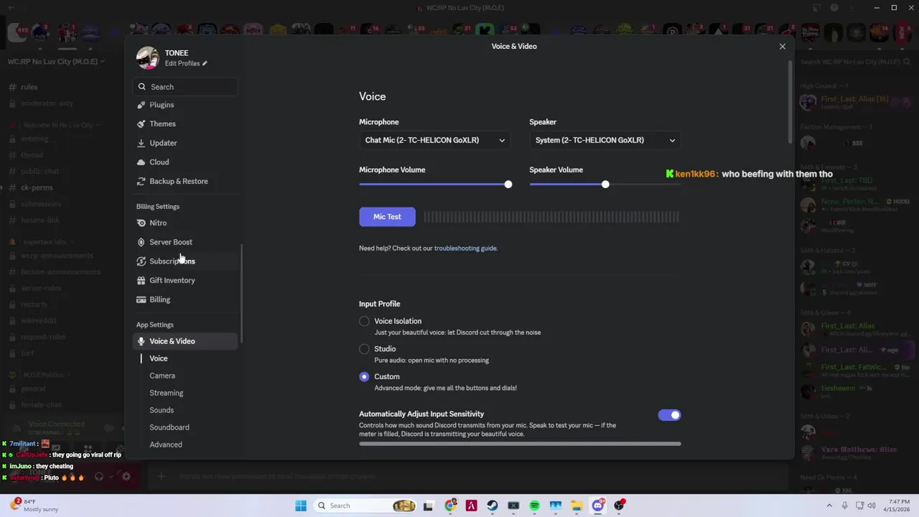Select Soundboard sub-section
Image resolution: width=919 pixels, height=517 pixels.
169,427
